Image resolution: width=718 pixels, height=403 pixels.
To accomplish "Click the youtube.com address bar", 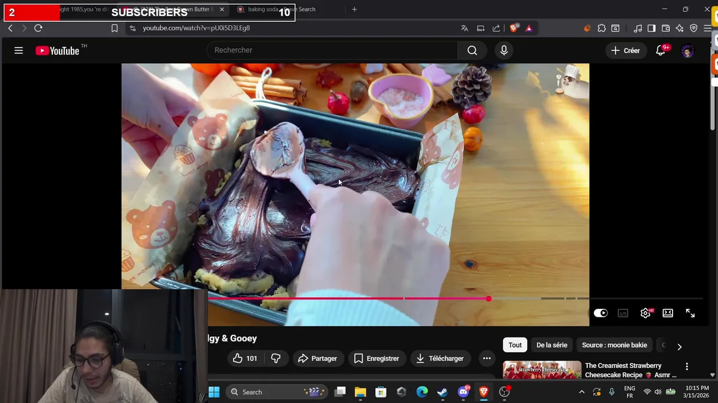I will tap(196, 28).
